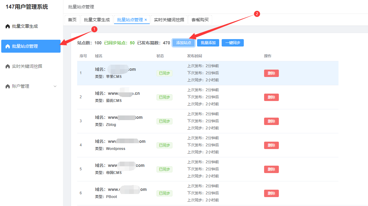
Task: Click 已同步 status tag in 易优CMS row
Action: point(164,97)
